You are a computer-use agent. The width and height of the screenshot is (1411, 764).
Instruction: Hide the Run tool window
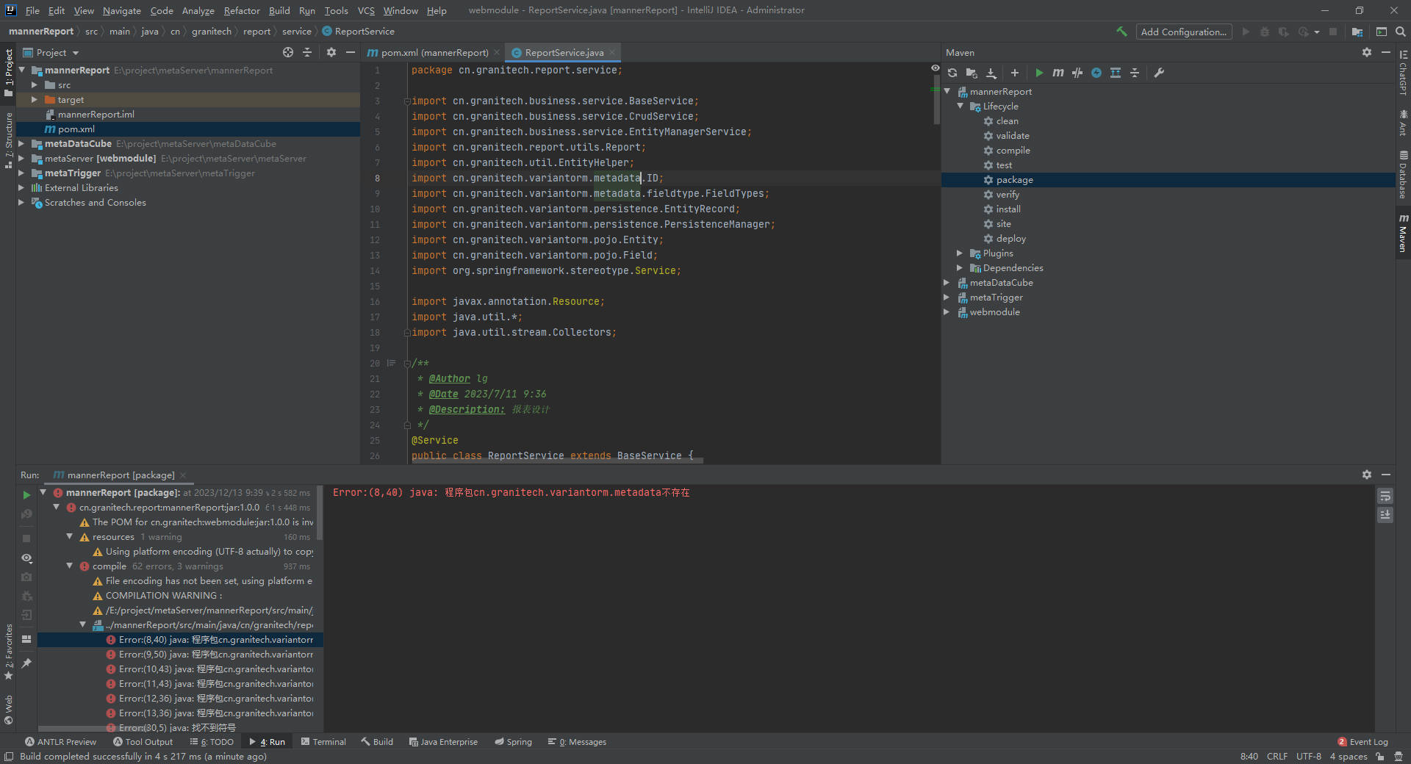(1386, 475)
